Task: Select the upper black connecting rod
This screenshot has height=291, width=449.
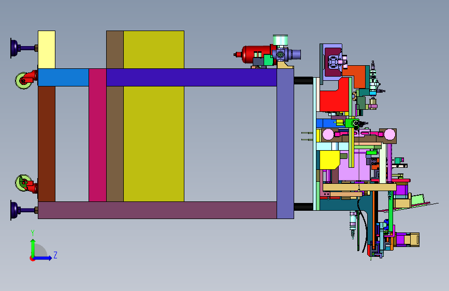Action: (303, 80)
